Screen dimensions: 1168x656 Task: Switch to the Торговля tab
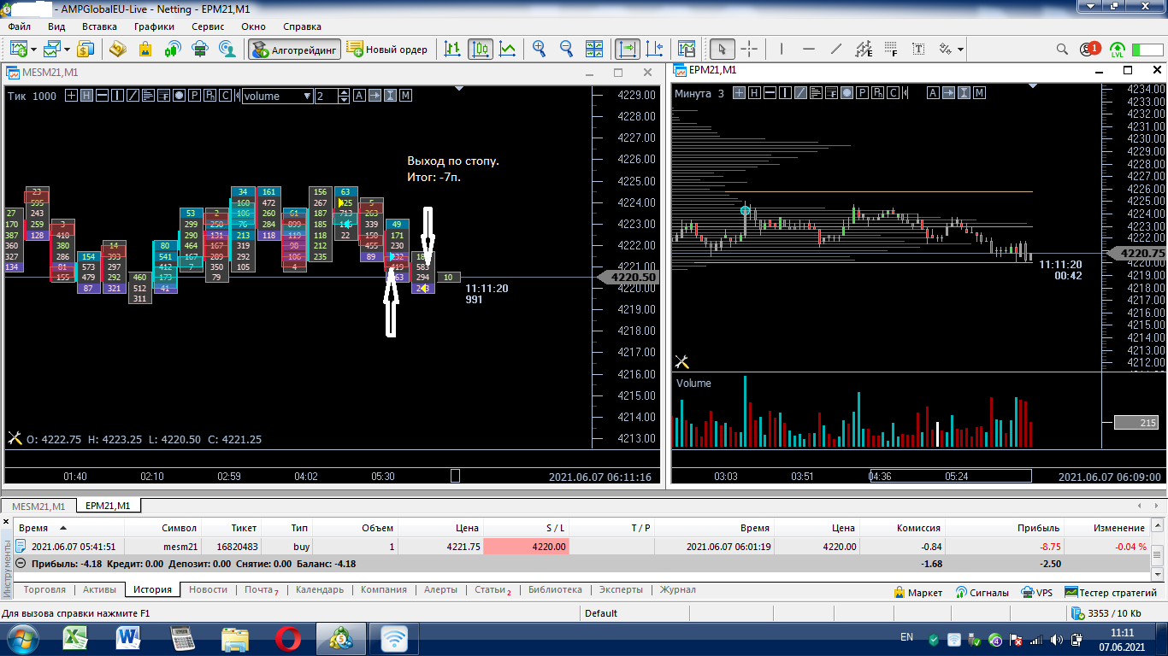pyautogui.click(x=44, y=589)
